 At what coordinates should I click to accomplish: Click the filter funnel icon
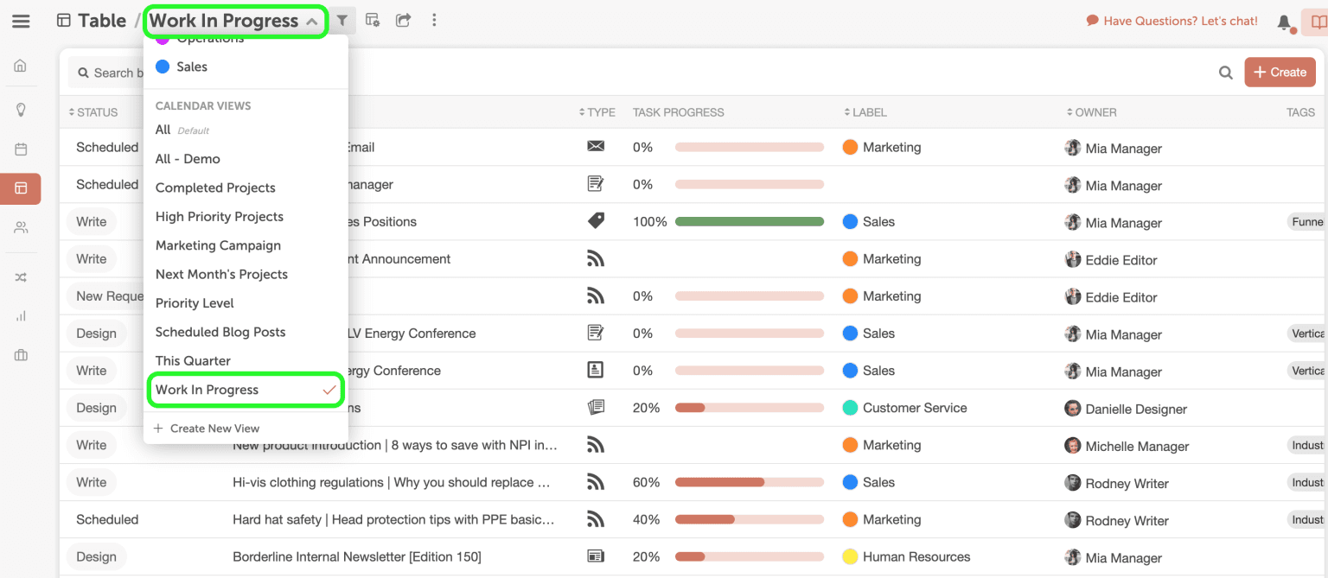342,20
